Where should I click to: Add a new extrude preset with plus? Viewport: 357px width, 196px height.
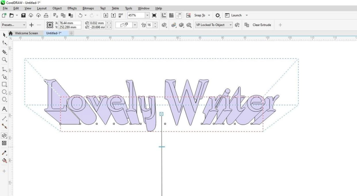(x=31, y=25)
